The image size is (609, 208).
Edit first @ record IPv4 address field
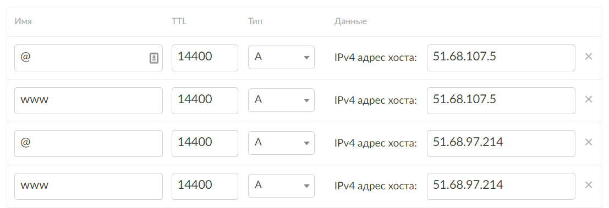[x=501, y=58]
